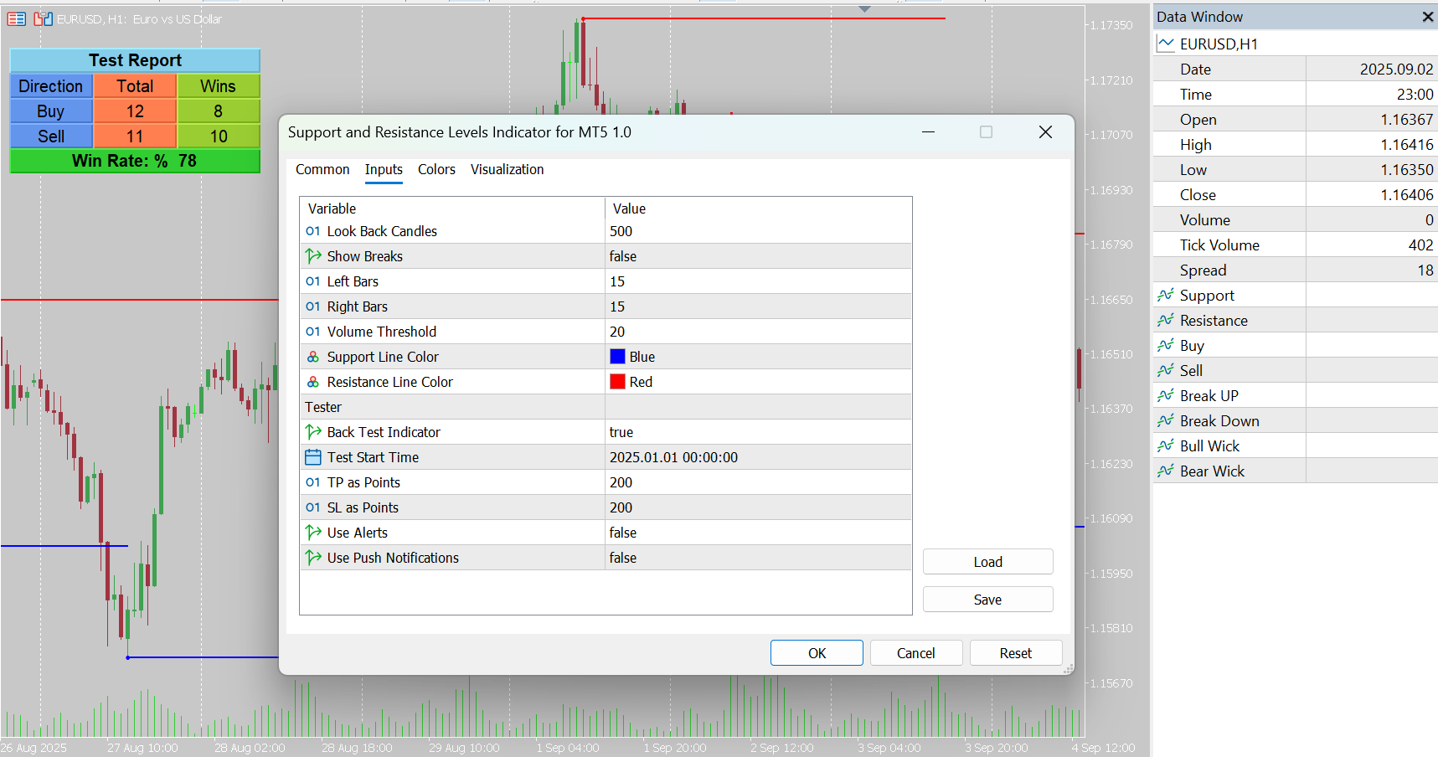
Task: Click the Close value 1.16406
Action: [1407, 194]
